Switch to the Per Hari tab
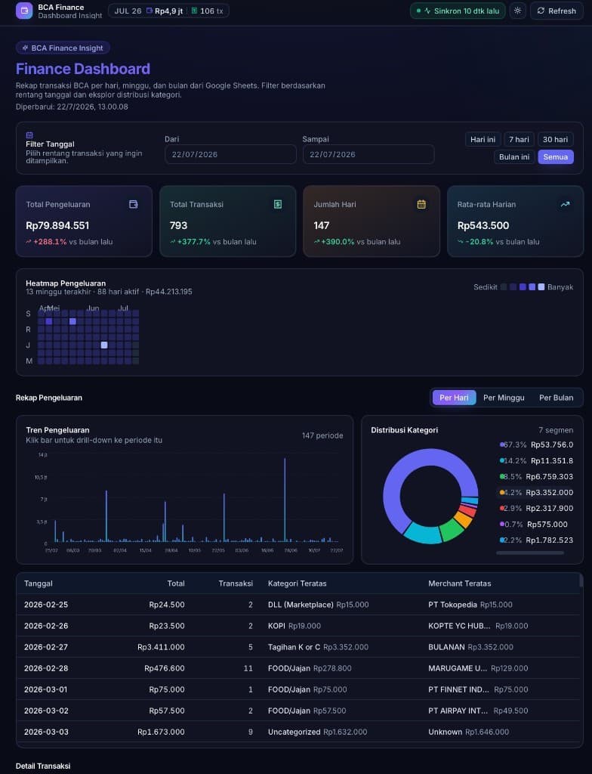The height and width of the screenshot is (774, 592). pos(454,398)
